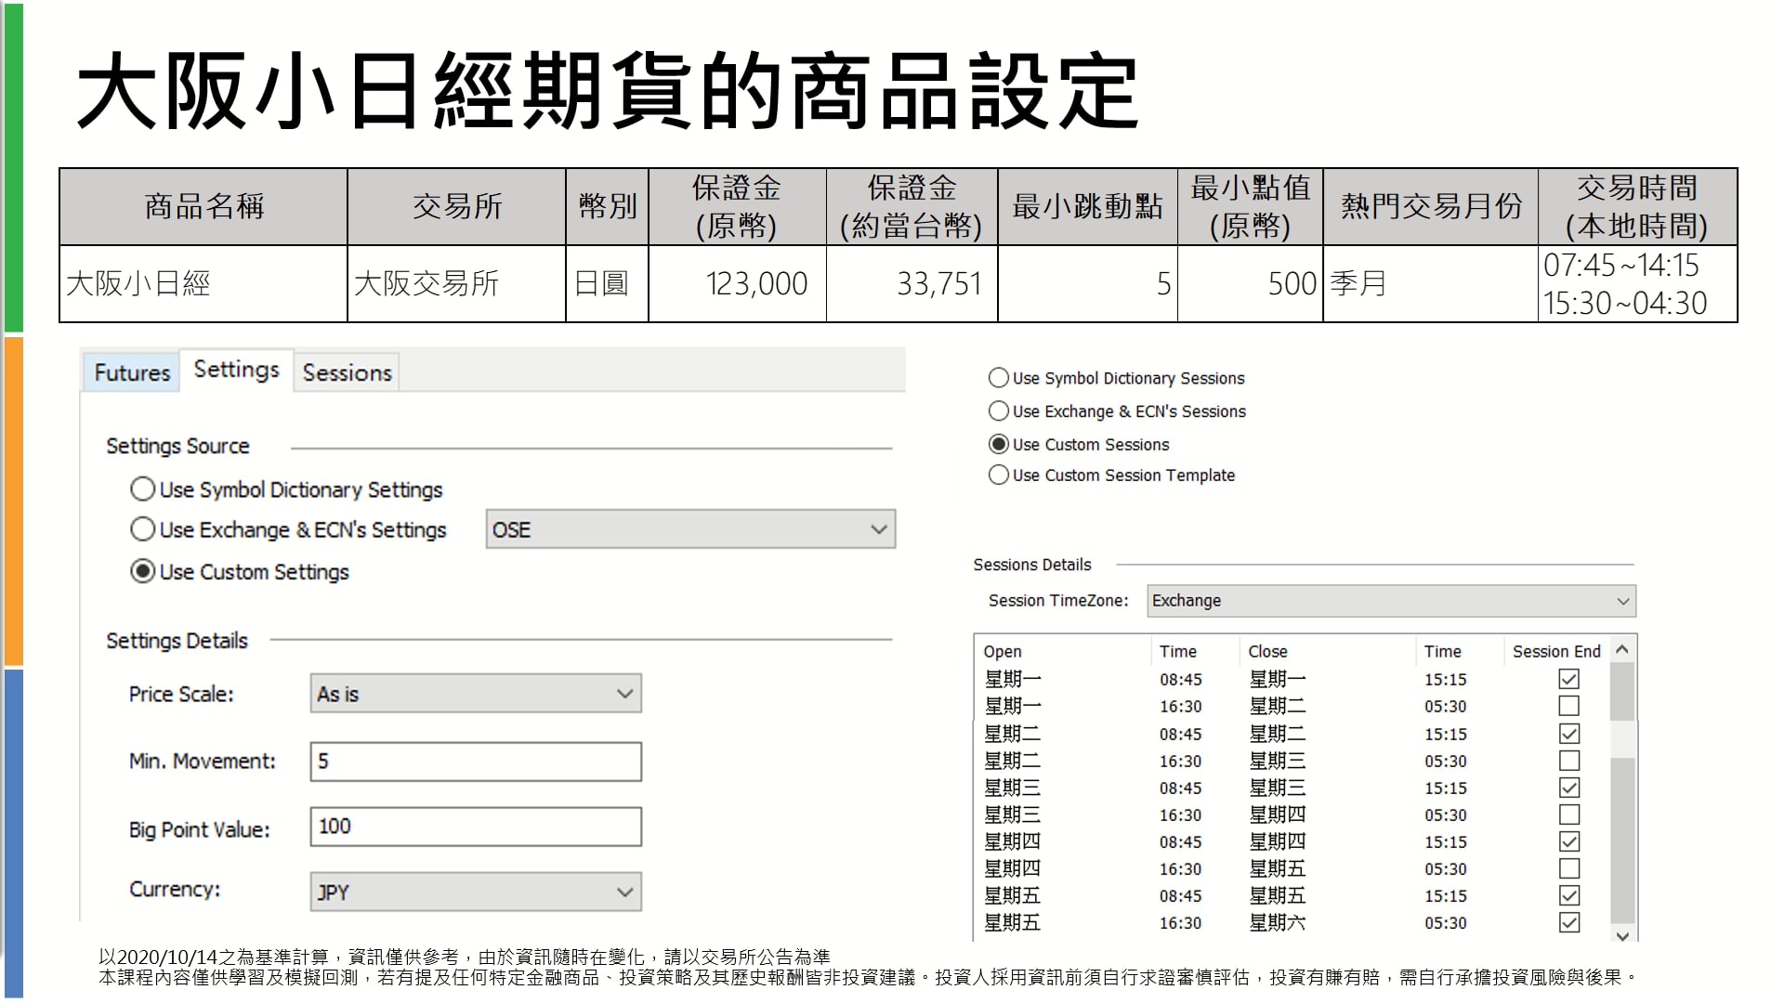Switch to the Sessions tab
The height and width of the screenshot is (1003, 1784).
tap(347, 372)
